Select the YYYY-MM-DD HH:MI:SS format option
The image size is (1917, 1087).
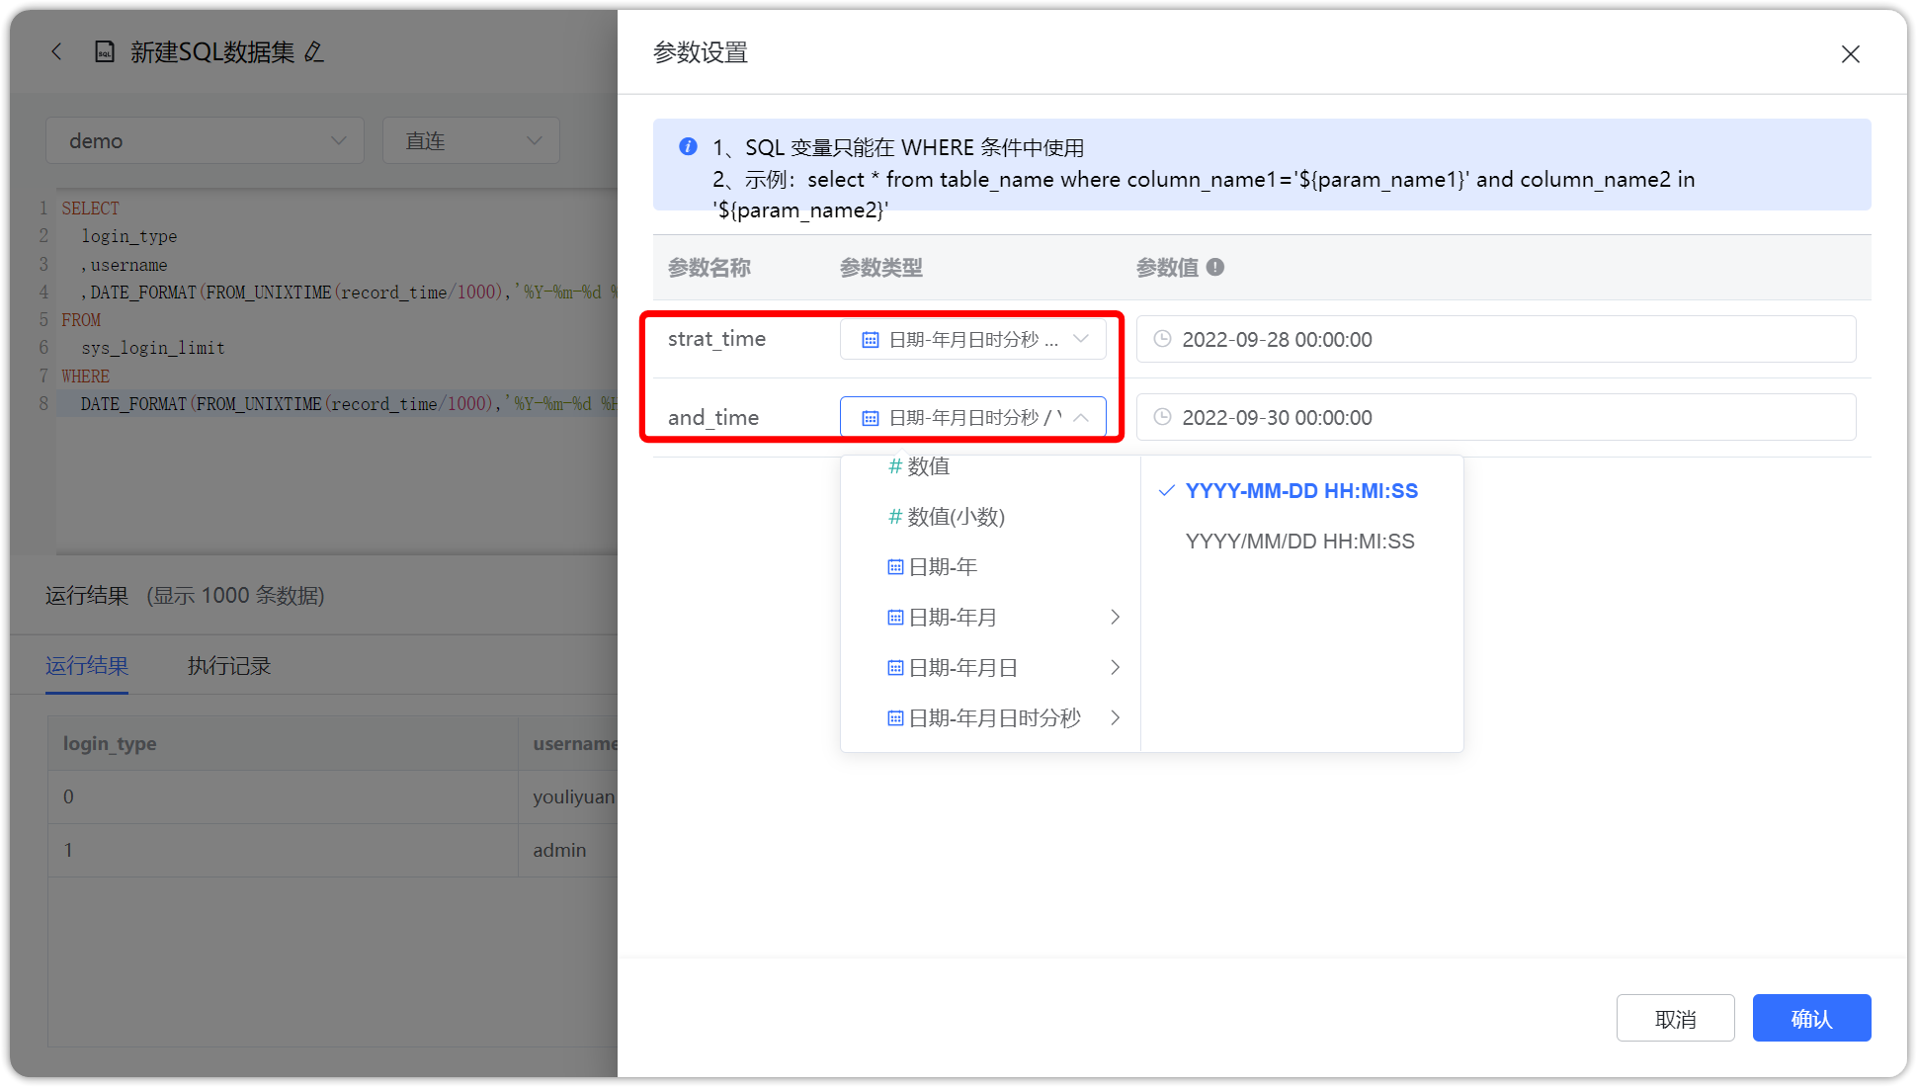click(x=1300, y=490)
